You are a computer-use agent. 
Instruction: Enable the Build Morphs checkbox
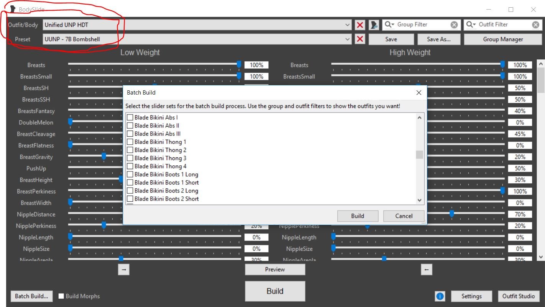tap(61, 296)
